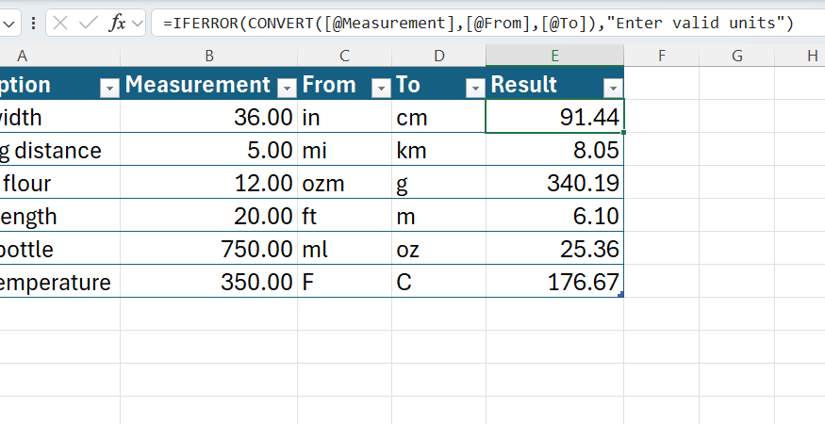The height and width of the screenshot is (424, 825).
Task: Click the From unit cell 'ft'
Action: pyautogui.click(x=345, y=215)
